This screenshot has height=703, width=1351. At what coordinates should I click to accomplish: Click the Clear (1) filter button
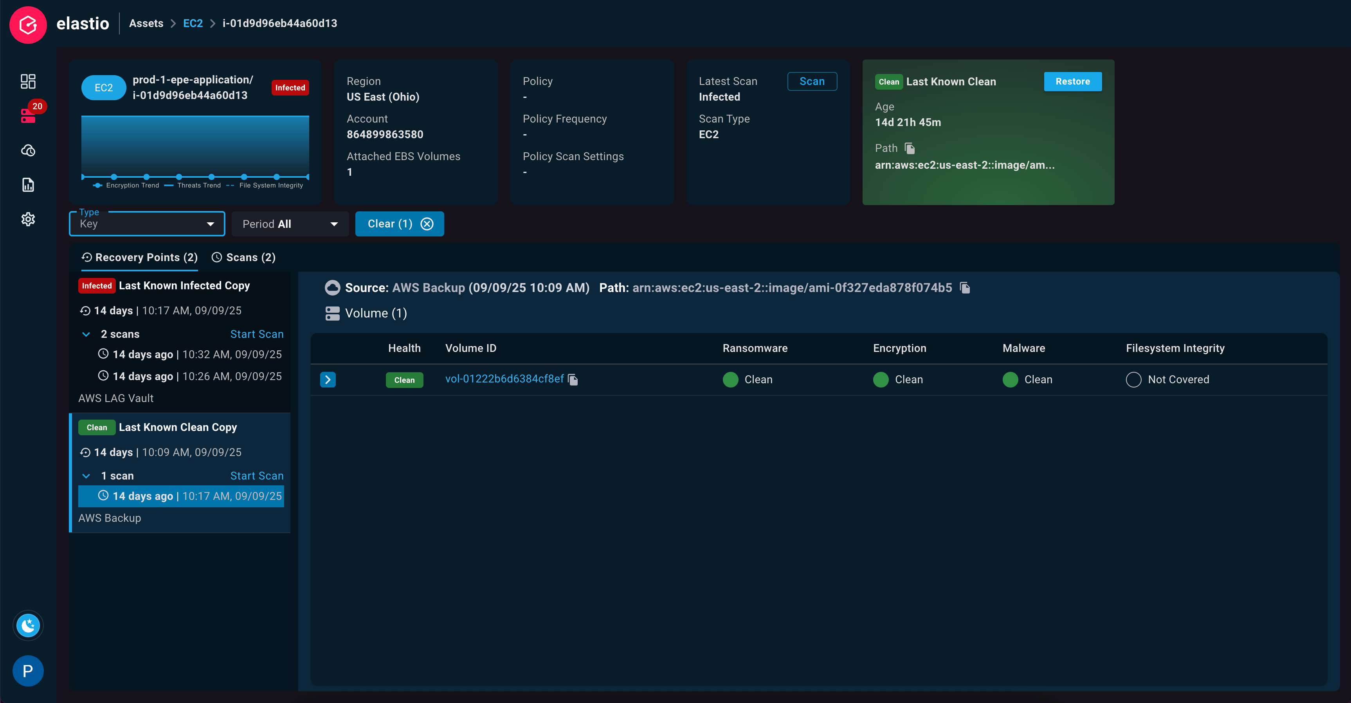399,224
